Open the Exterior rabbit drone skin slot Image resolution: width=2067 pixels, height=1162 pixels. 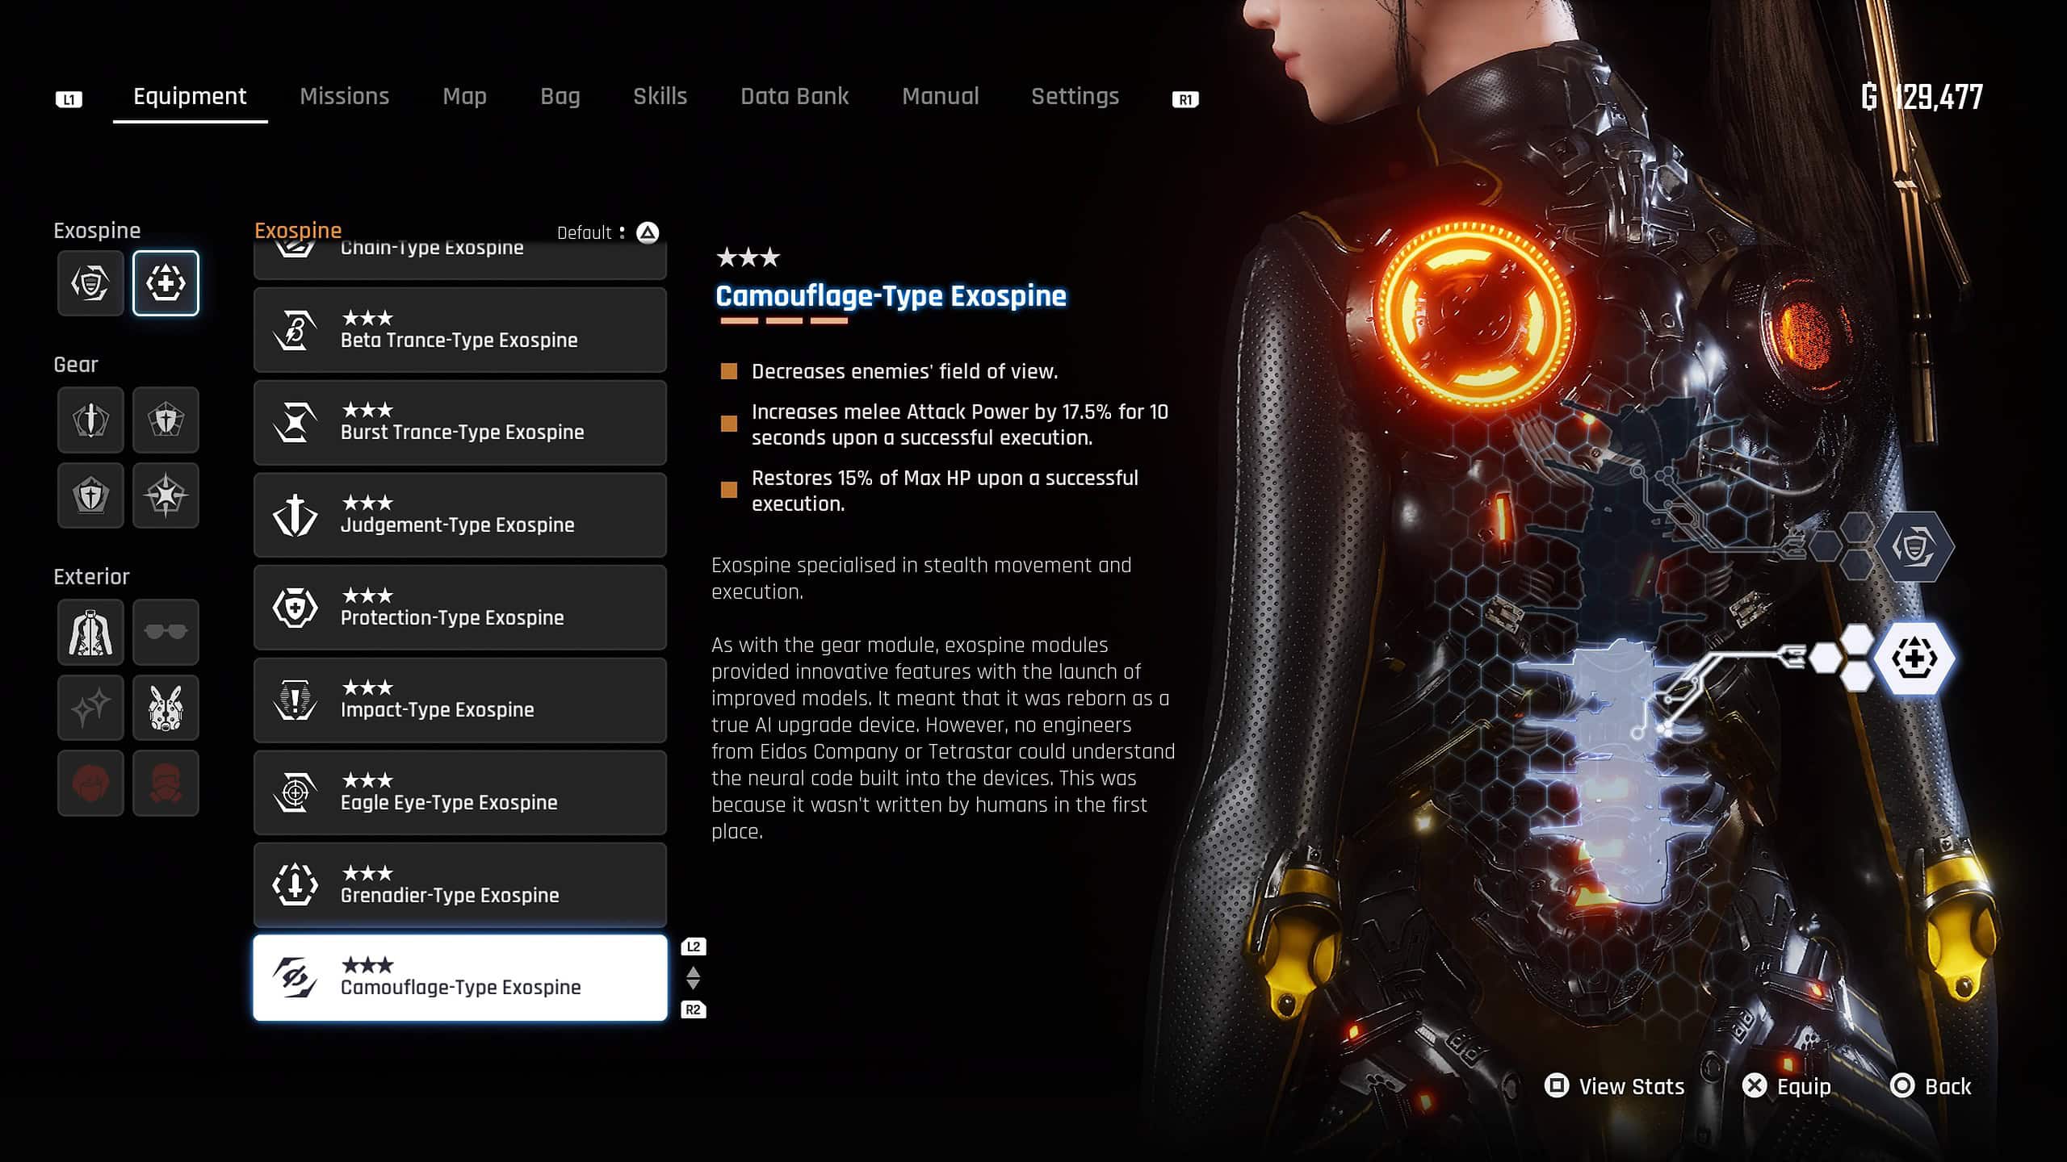(x=166, y=708)
